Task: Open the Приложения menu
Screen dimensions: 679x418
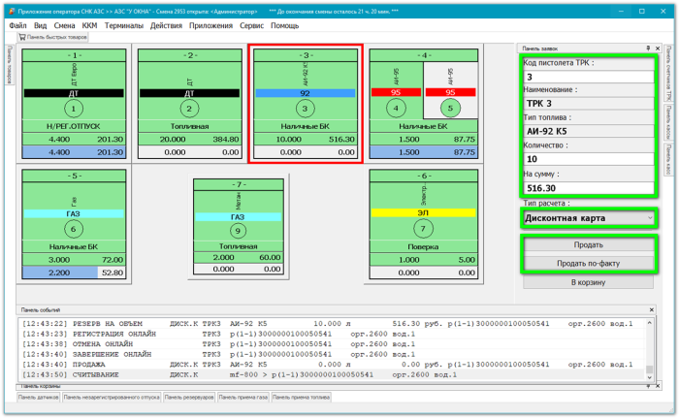Action: tap(210, 25)
